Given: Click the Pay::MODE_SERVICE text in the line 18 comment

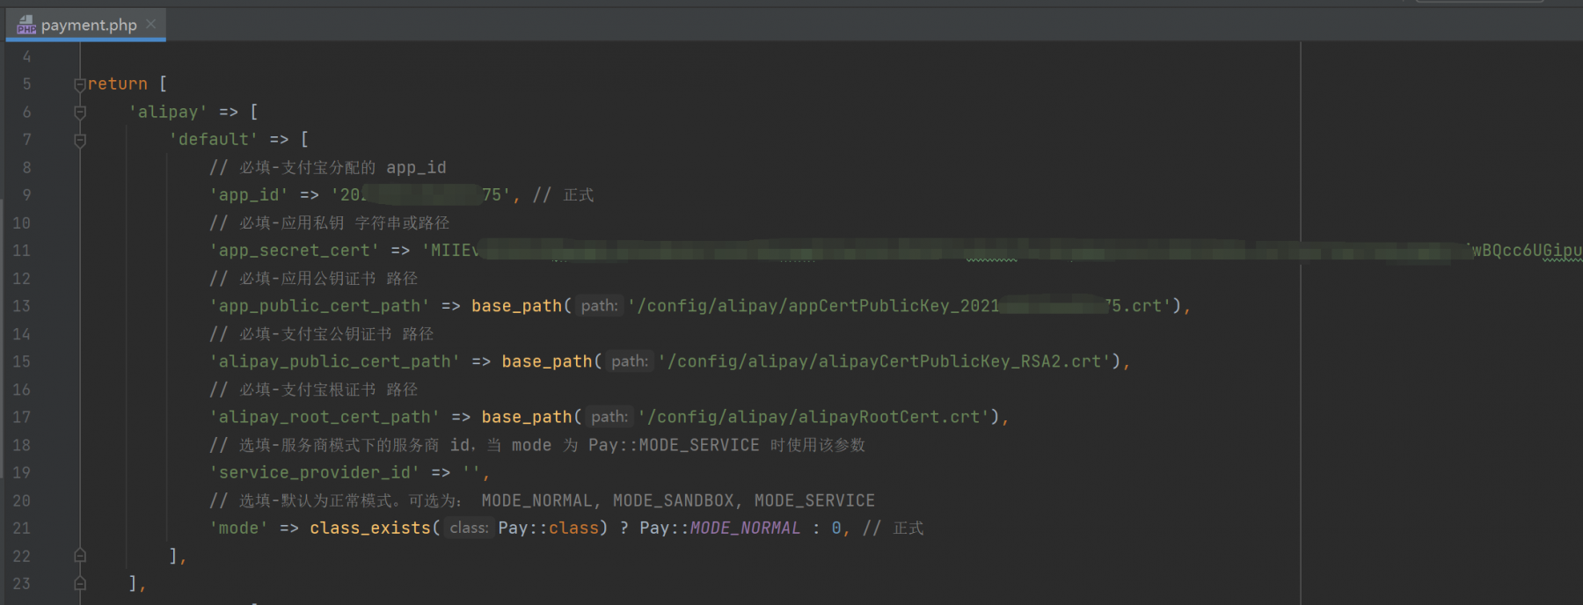Looking at the screenshot, I should click(x=674, y=445).
